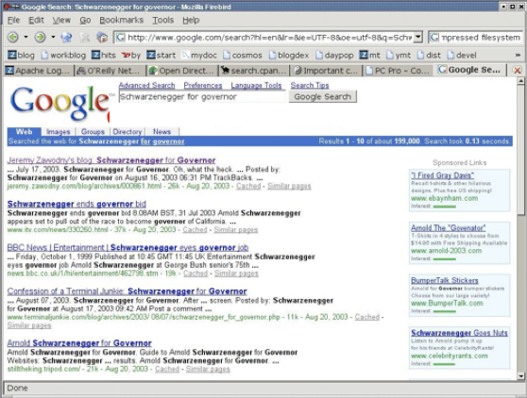
Task: Open the Schwarzenegger Goes Nuts ad
Action: 459,333
